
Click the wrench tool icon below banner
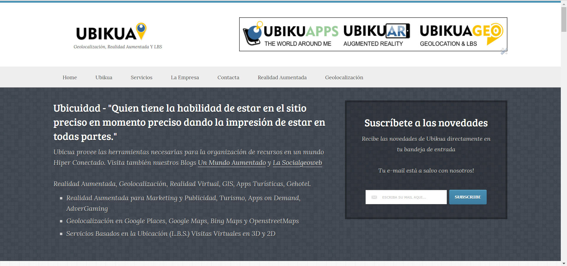click(504, 51)
